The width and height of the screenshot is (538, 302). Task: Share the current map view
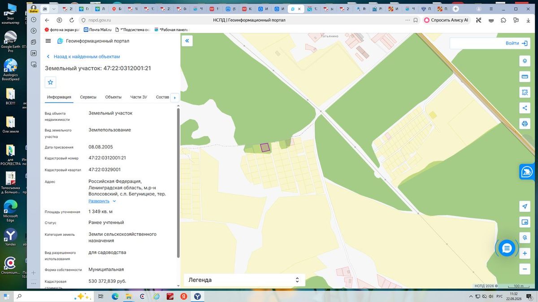[525, 108]
